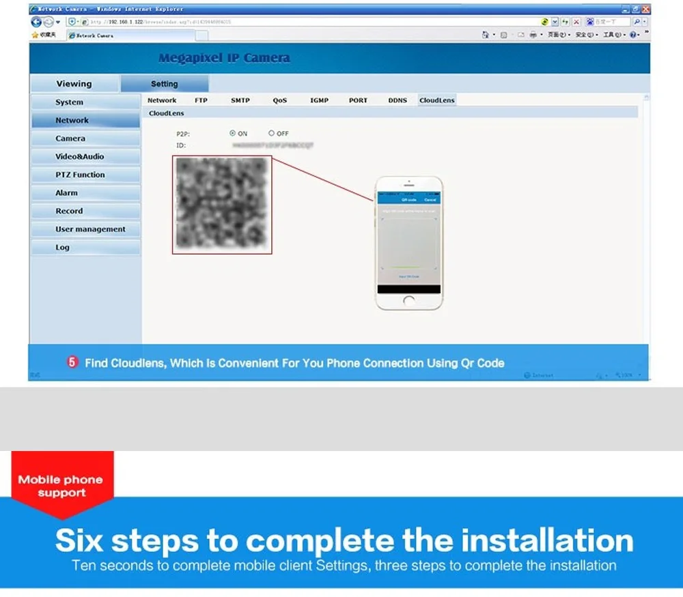
Task: Select the QoS sub-tab
Action: pyautogui.click(x=279, y=100)
